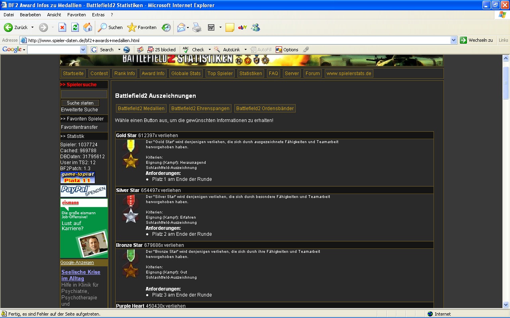Run the ABC spell Check button
Image resolution: width=510 pixels, height=318 pixels.
tap(194, 50)
